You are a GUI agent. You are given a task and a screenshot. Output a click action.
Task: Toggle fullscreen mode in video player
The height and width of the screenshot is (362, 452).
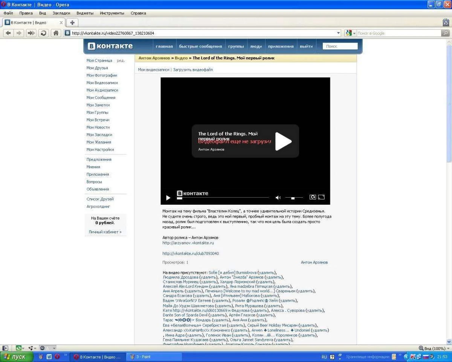(x=321, y=197)
